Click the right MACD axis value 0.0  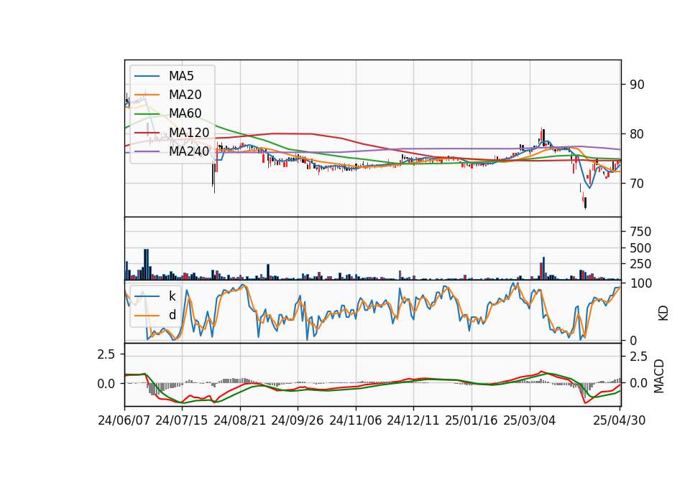(x=638, y=383)
